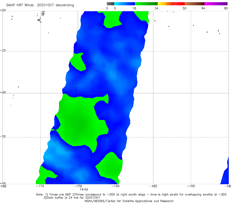Screen dimensions: 231x203
Task: Click the yellow-orange segment of the color bar
Action: 165,4
